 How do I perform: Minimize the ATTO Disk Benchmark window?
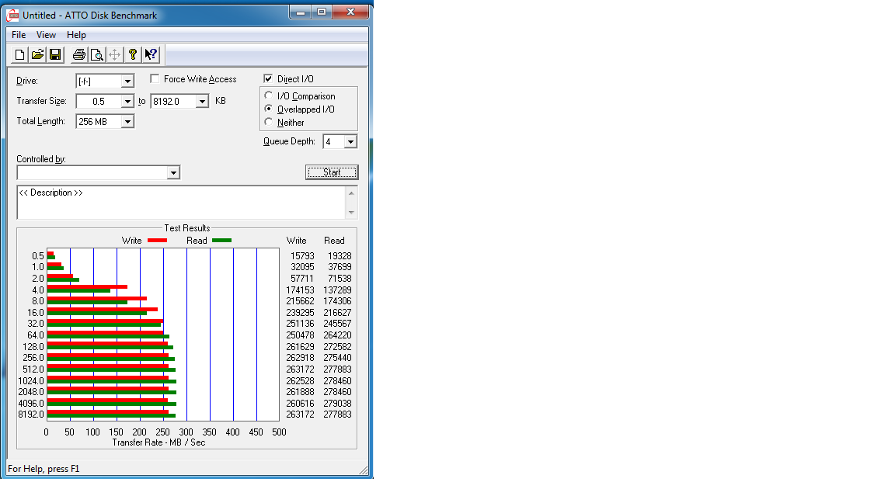301,12
